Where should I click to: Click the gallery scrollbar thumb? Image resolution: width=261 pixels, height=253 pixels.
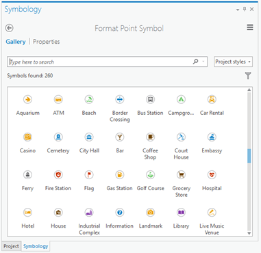249,156
